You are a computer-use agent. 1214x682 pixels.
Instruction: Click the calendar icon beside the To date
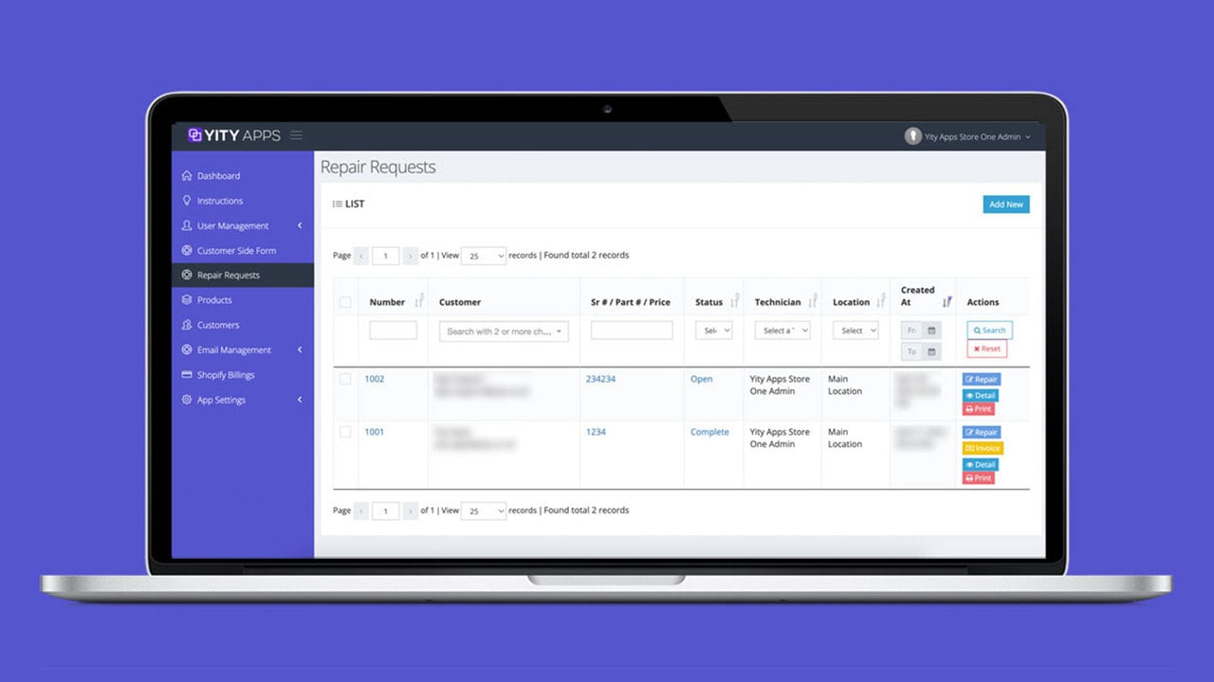tap(931, 351)
